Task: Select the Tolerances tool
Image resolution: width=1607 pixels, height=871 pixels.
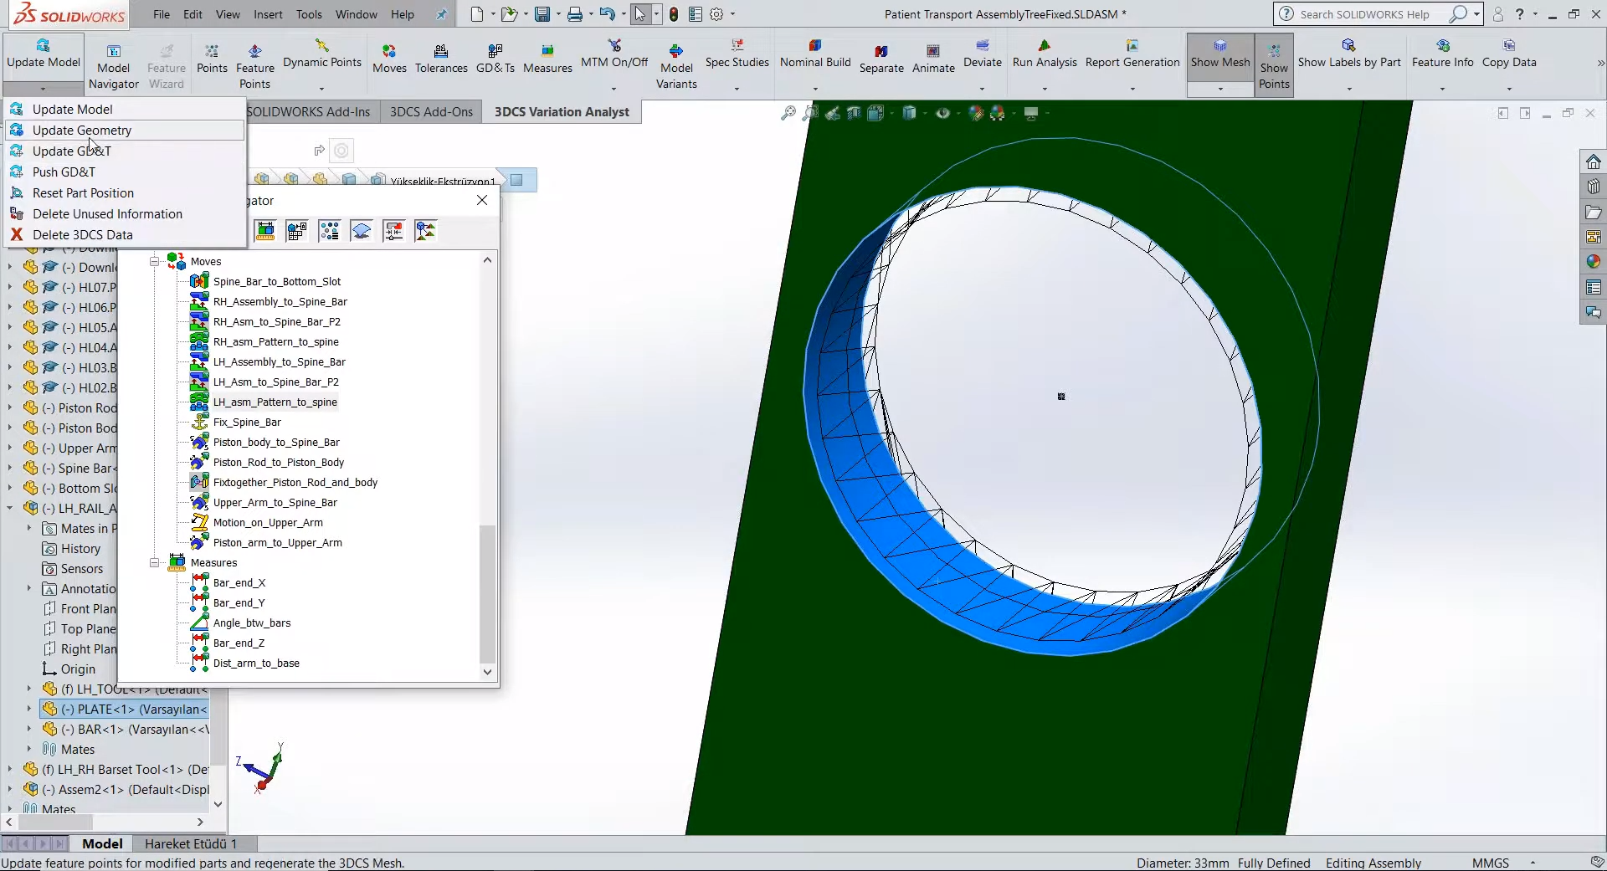Action: pos(441,58)
